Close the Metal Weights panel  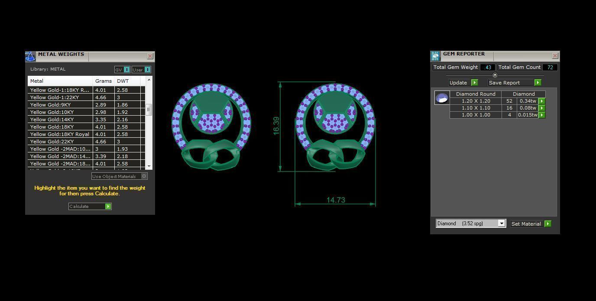coord(150,56)
